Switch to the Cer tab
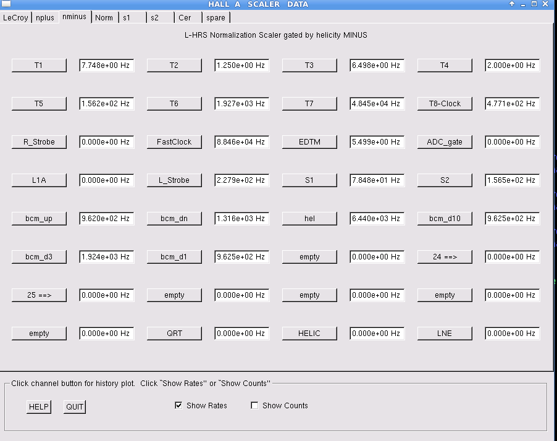The width and height of the screenshot is (557, 441). [x=188, y=18]
